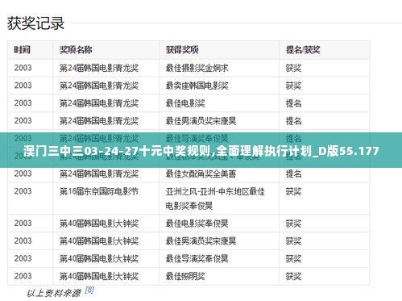Click the 最卖座韩国电影奖 cell

click(x=197, y=86)
